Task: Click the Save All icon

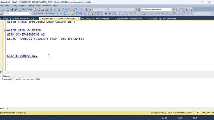Action: click(x=15, y=9)
